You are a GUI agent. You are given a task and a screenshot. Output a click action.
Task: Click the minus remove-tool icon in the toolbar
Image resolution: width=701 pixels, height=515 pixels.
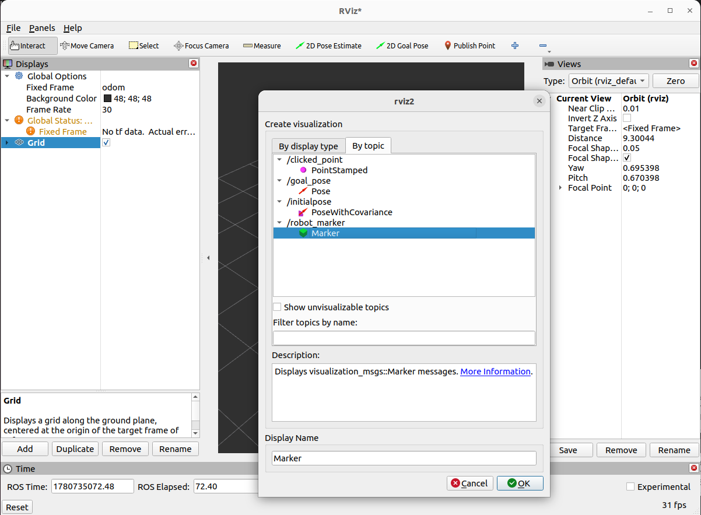click(543, 45)
